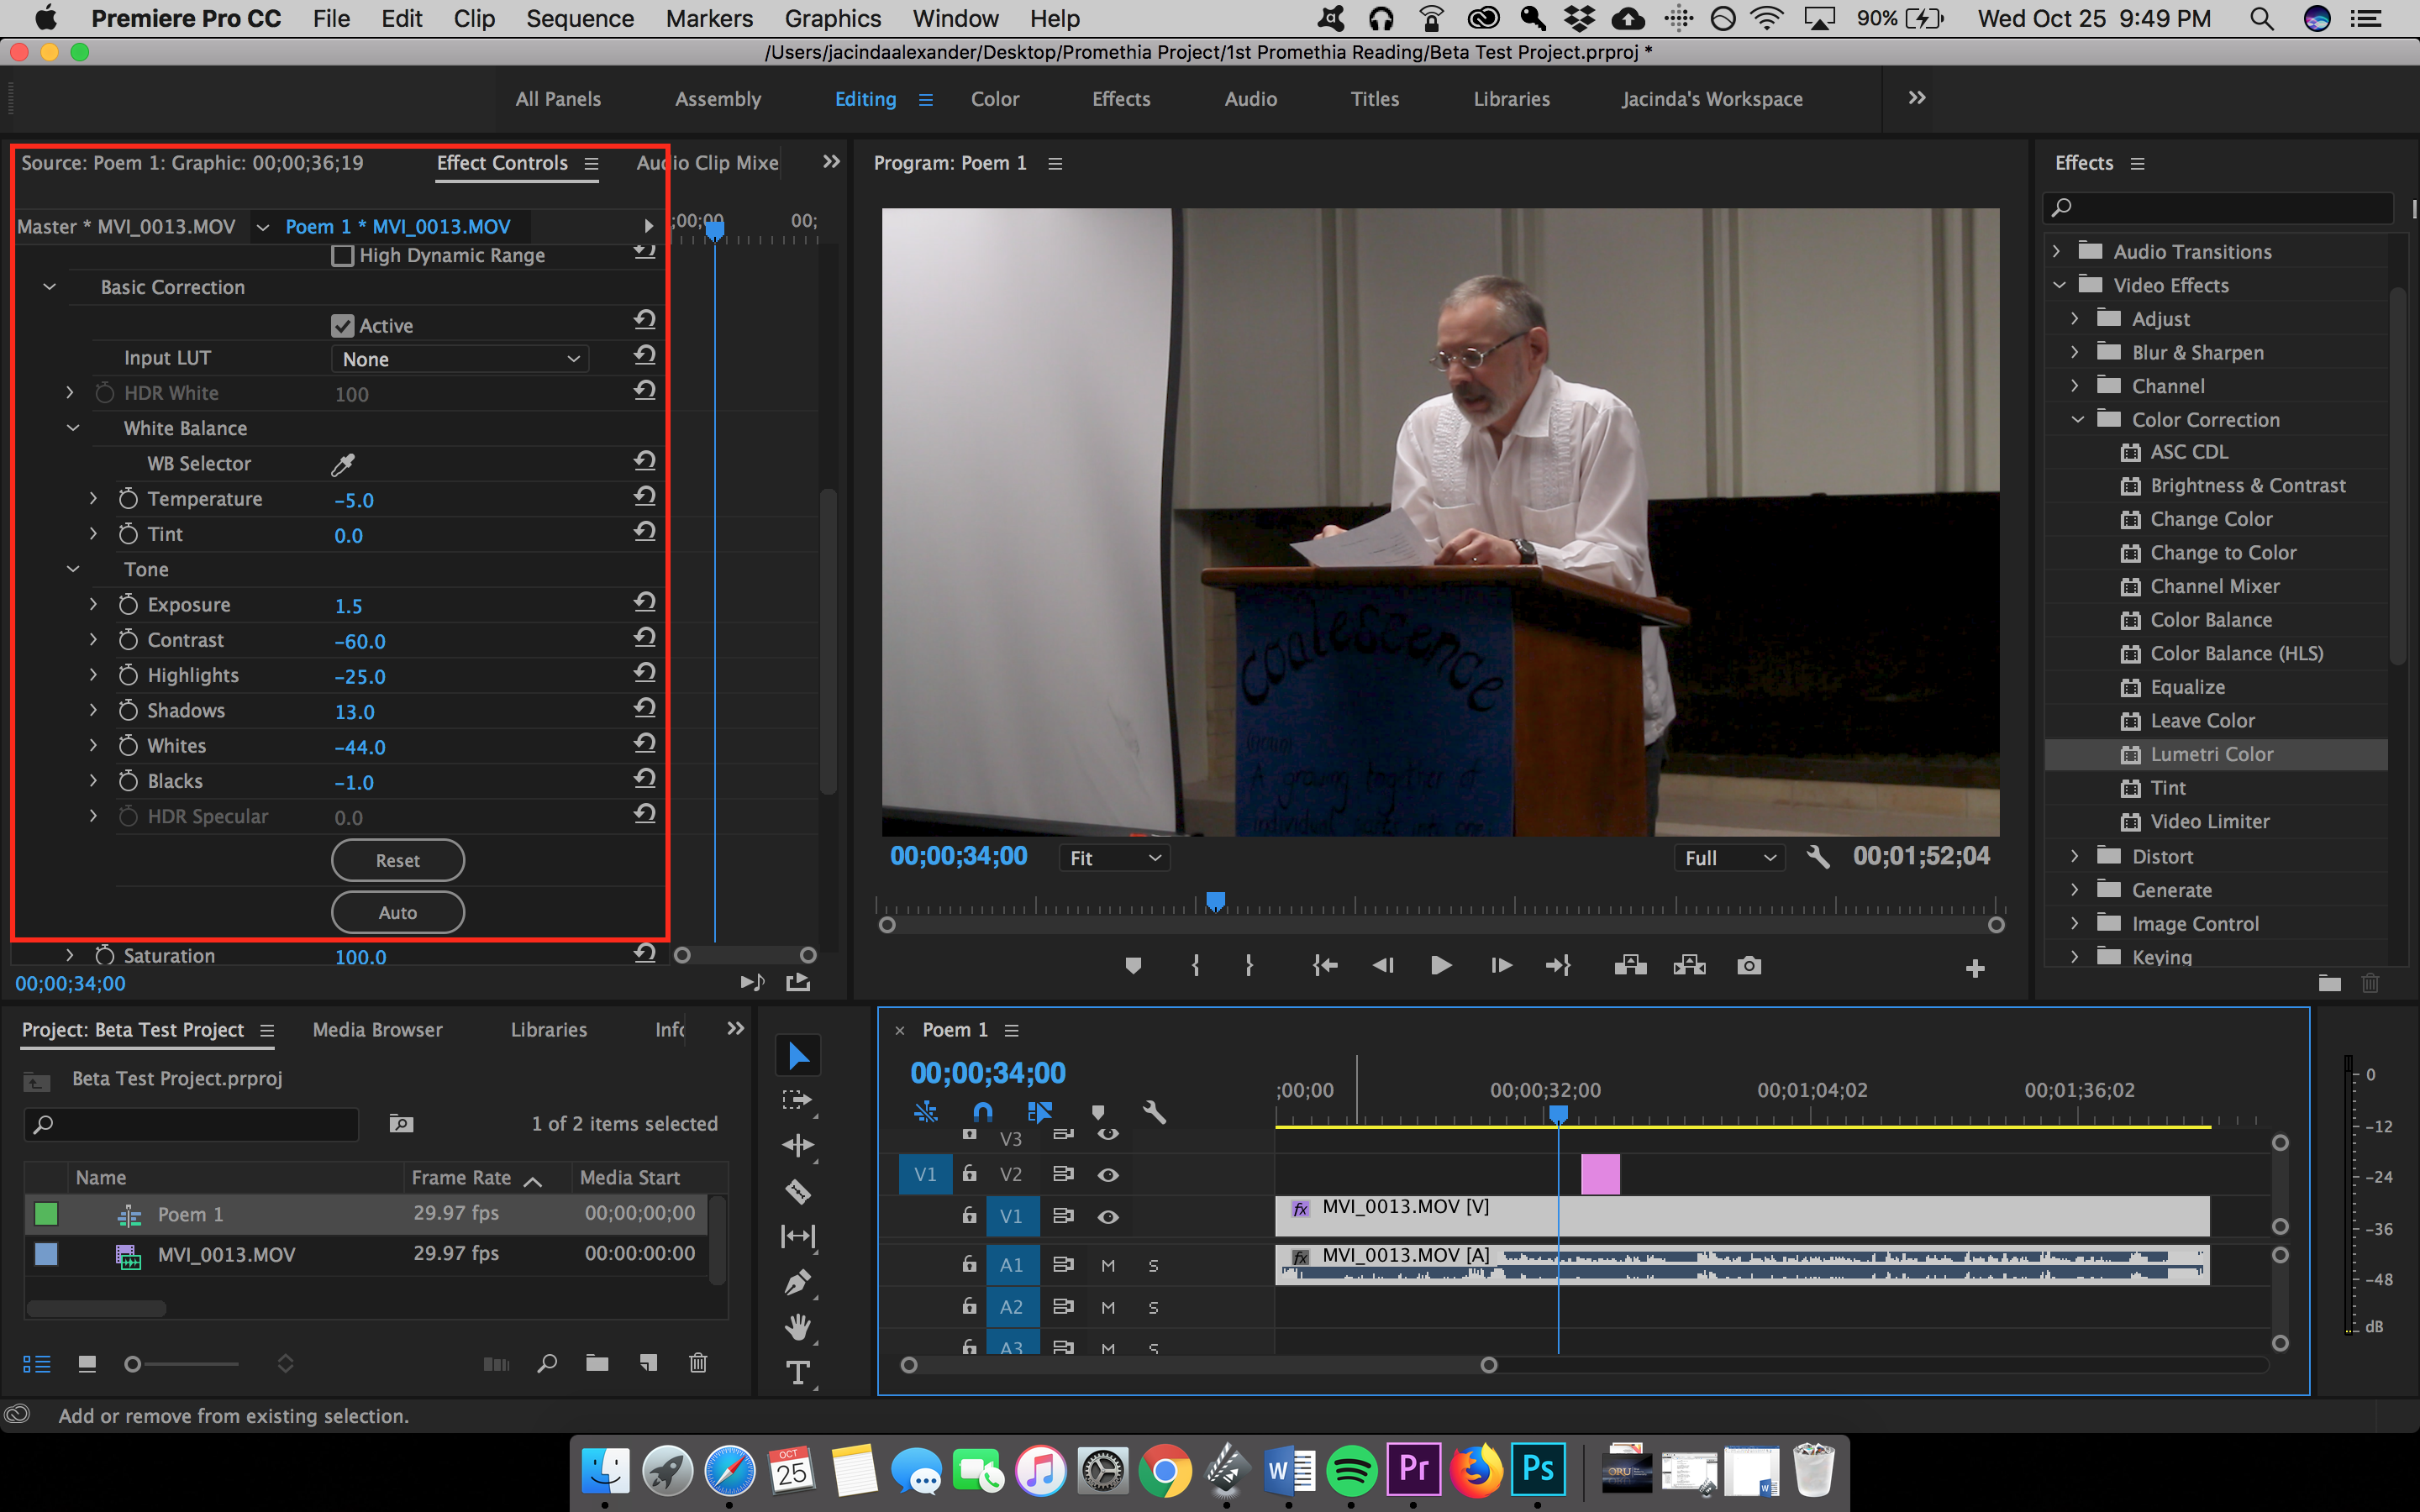This screenshot has width=2420, height=1512.
Task: Click the Auto button in Basic Correction
Action: pyautogui.click(x=394, y=911)
